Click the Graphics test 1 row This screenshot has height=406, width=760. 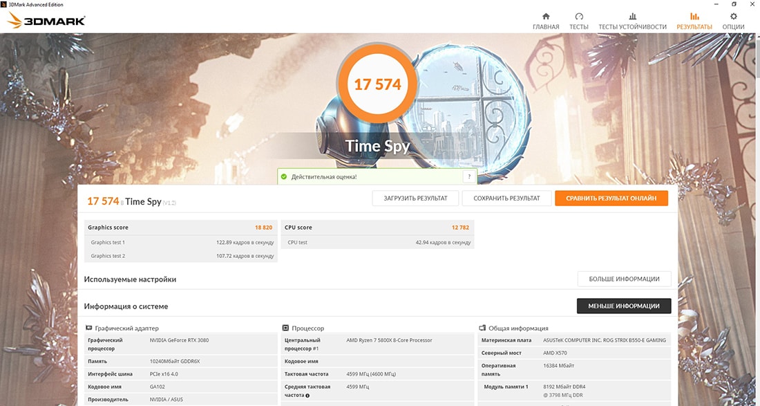(x=181, y=242)
